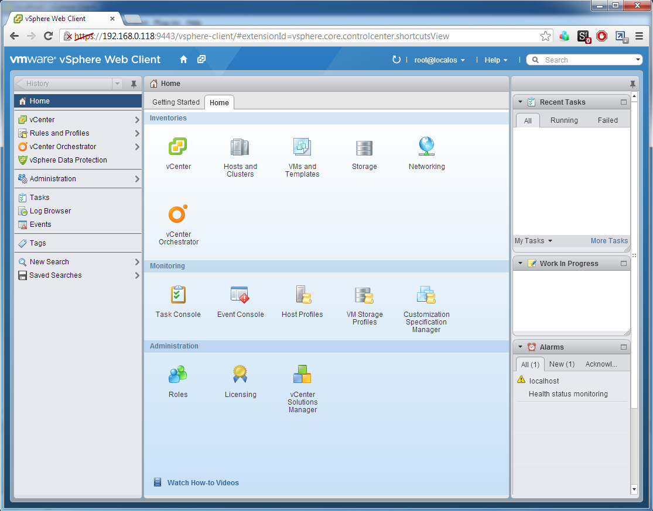Image resolution: width=653 pixels, height=511 pixels.
Task: Pin the left navigator panel
Action: point(134,84)
